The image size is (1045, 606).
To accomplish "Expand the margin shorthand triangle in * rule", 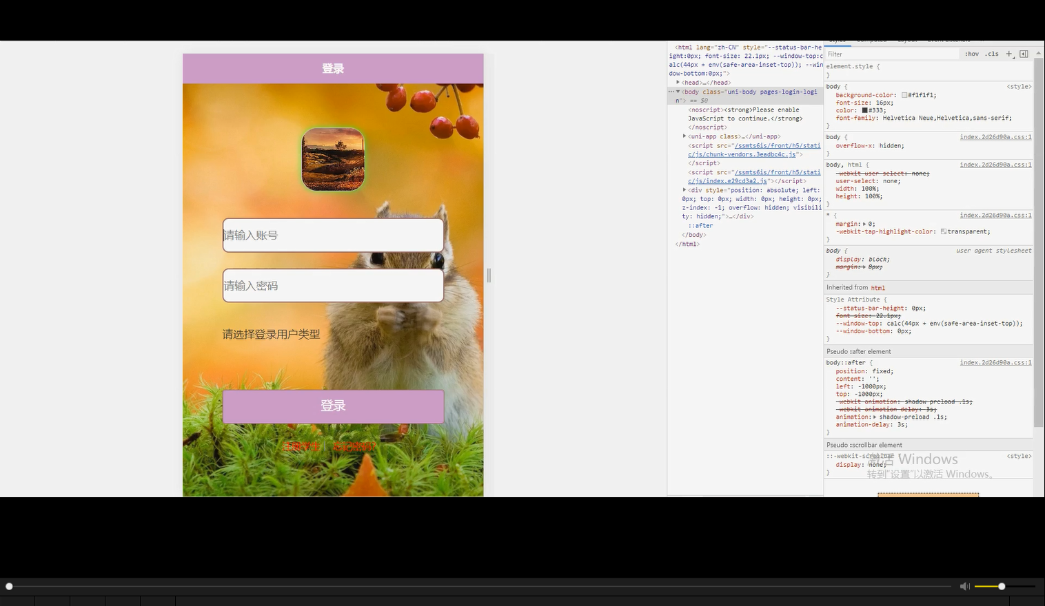I will pos(865,224).
